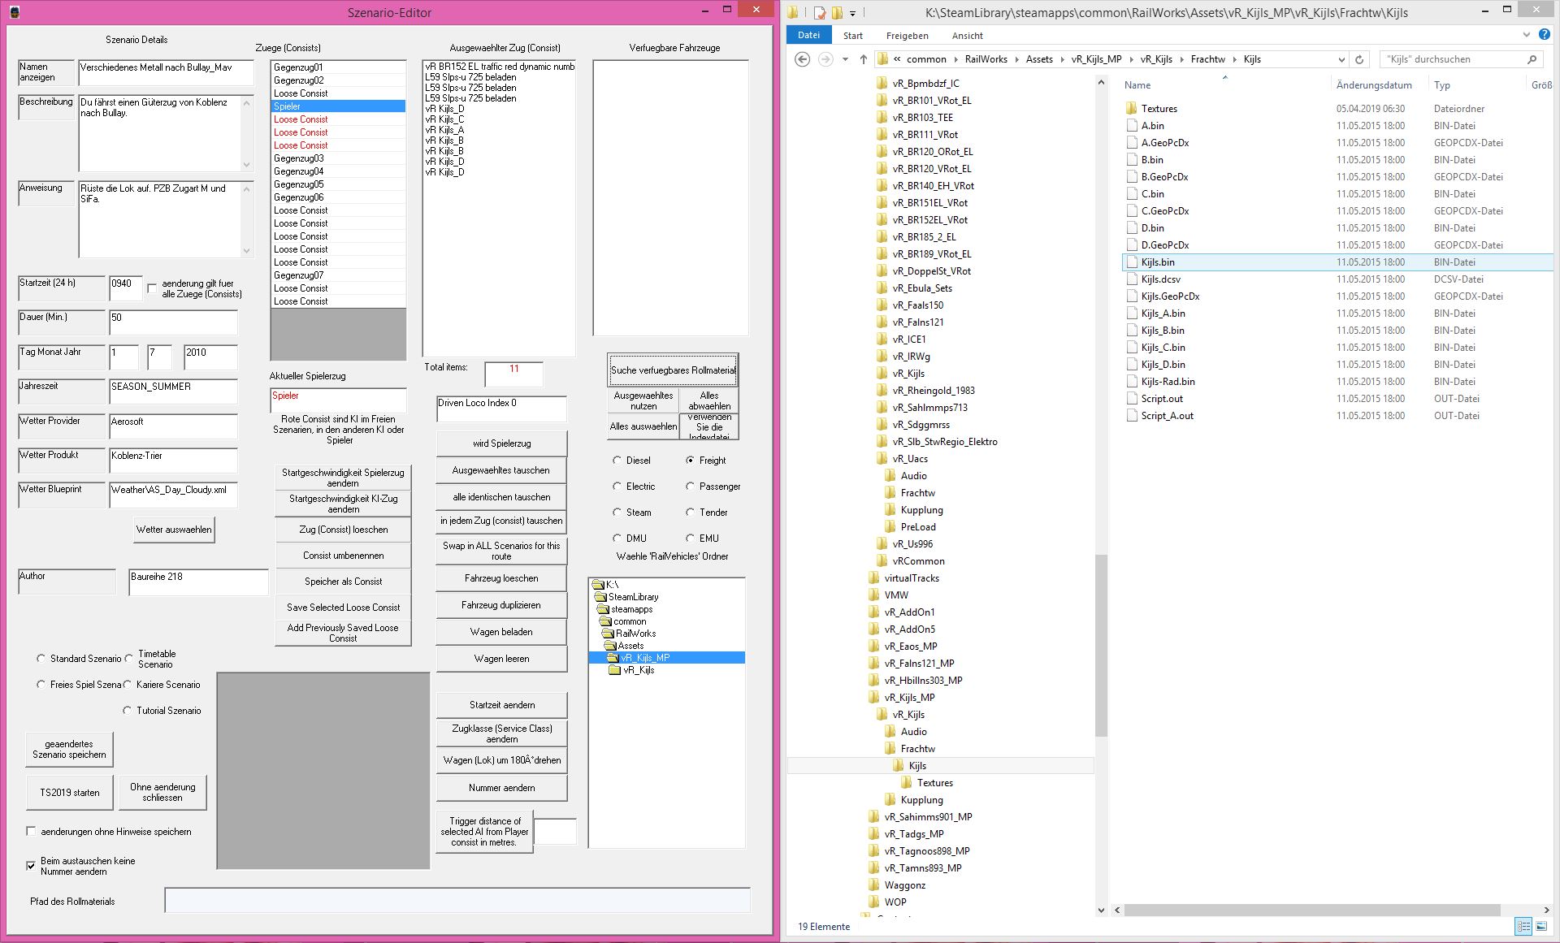Expand the Explorer ribbon chevron
Screen dimensions: 1560x943
tap(1526, 35)
